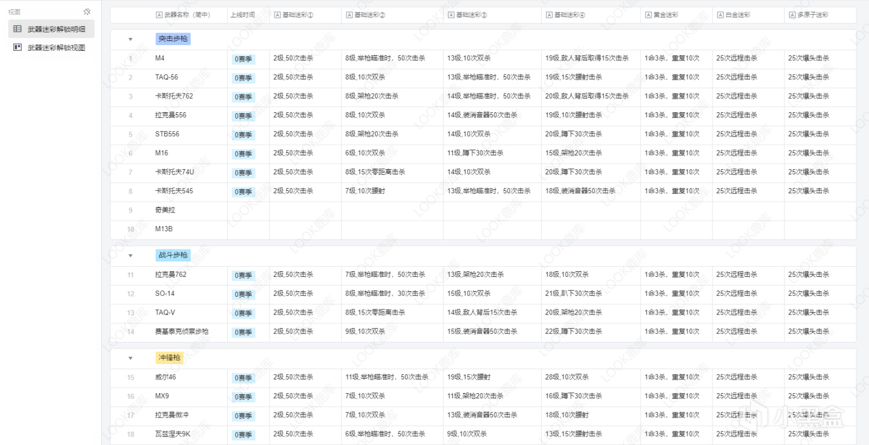This screenshot has height=445, width=869.
Task: Select cell 9级,10次双杀 in 瓦兹涅夫9K row
Action: [493, 435]
